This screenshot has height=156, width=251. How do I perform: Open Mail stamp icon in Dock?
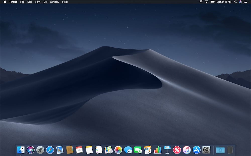tap(60, 150)
